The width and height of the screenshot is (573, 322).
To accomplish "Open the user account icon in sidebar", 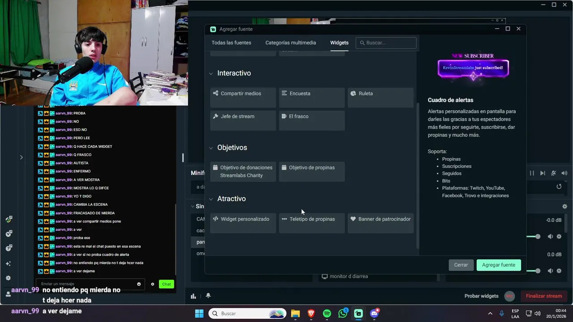I will click(8, 294).
